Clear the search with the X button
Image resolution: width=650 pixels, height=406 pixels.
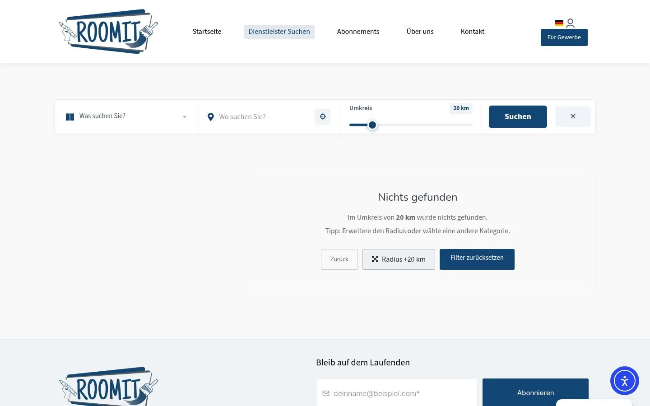(x=573, y=116)
